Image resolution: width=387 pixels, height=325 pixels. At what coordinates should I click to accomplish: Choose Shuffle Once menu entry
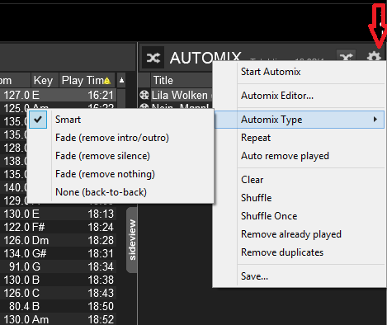[x=299, y=216]
